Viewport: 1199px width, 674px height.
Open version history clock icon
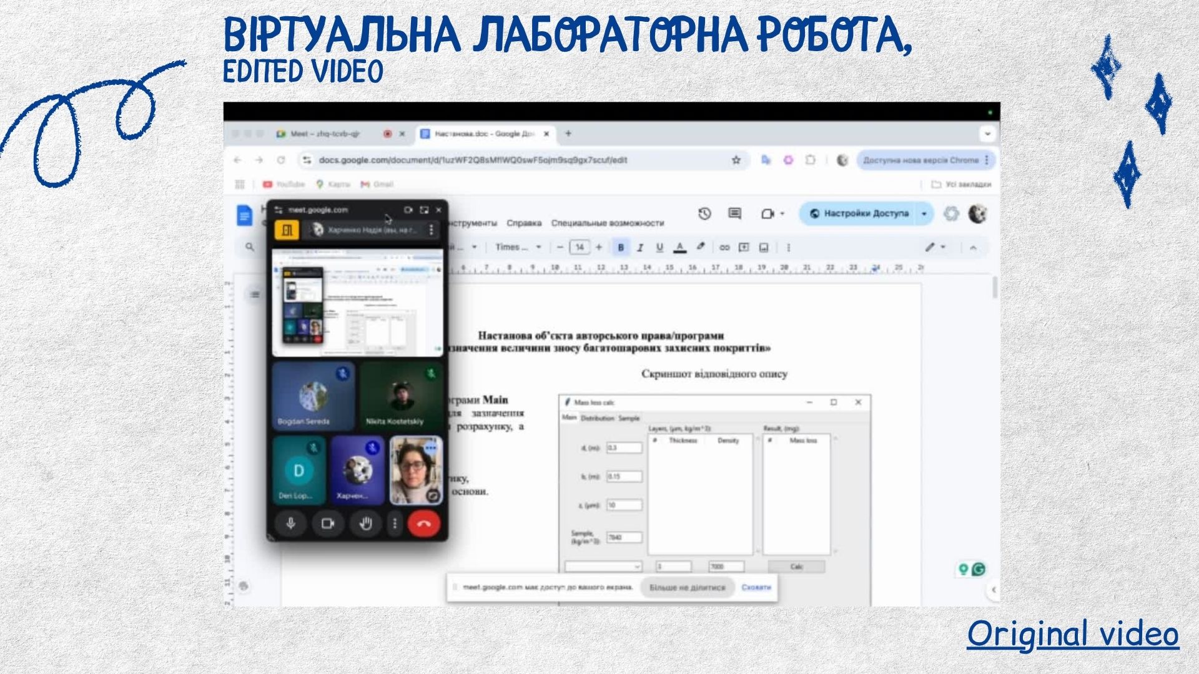[x=704, y=214]
